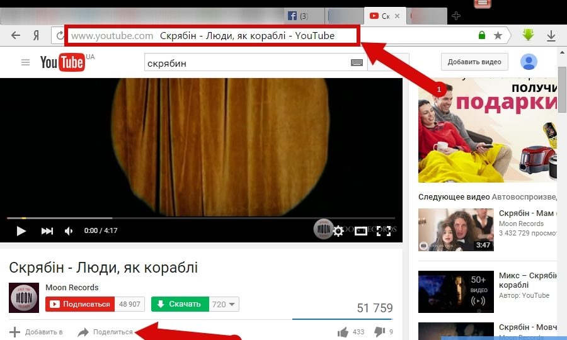The image size is (567, 340).
Task: Open the browser downloads icon
Action: click(x=551, y=35)
